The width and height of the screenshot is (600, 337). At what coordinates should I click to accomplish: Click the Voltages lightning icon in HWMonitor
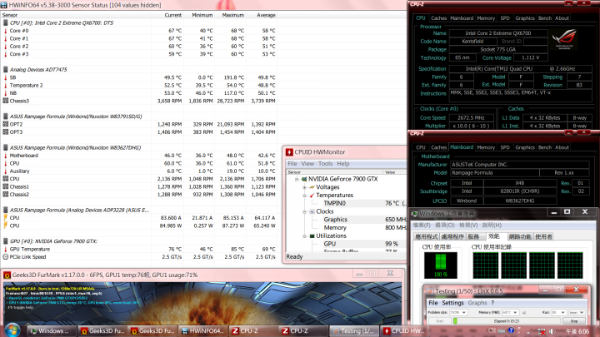312,187
